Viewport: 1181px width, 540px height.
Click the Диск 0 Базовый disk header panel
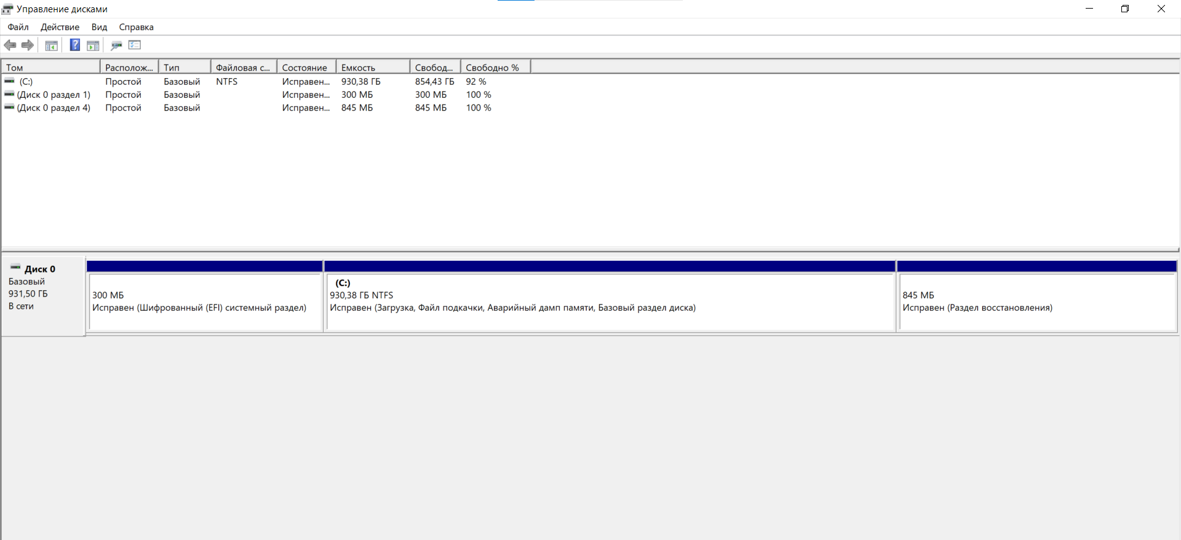coord(43,296)
